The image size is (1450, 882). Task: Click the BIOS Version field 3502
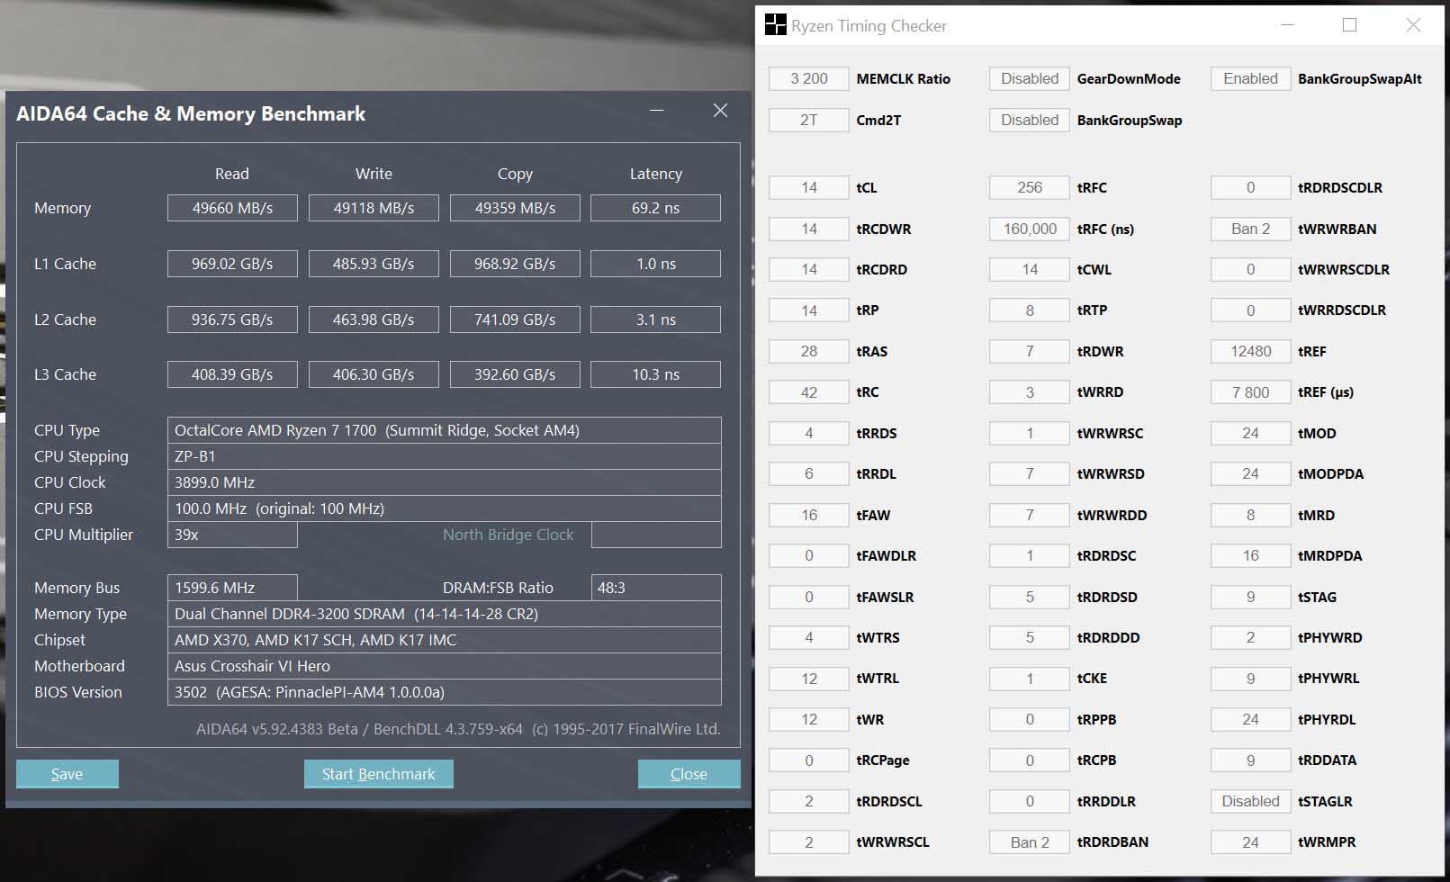tap(445, 692)
